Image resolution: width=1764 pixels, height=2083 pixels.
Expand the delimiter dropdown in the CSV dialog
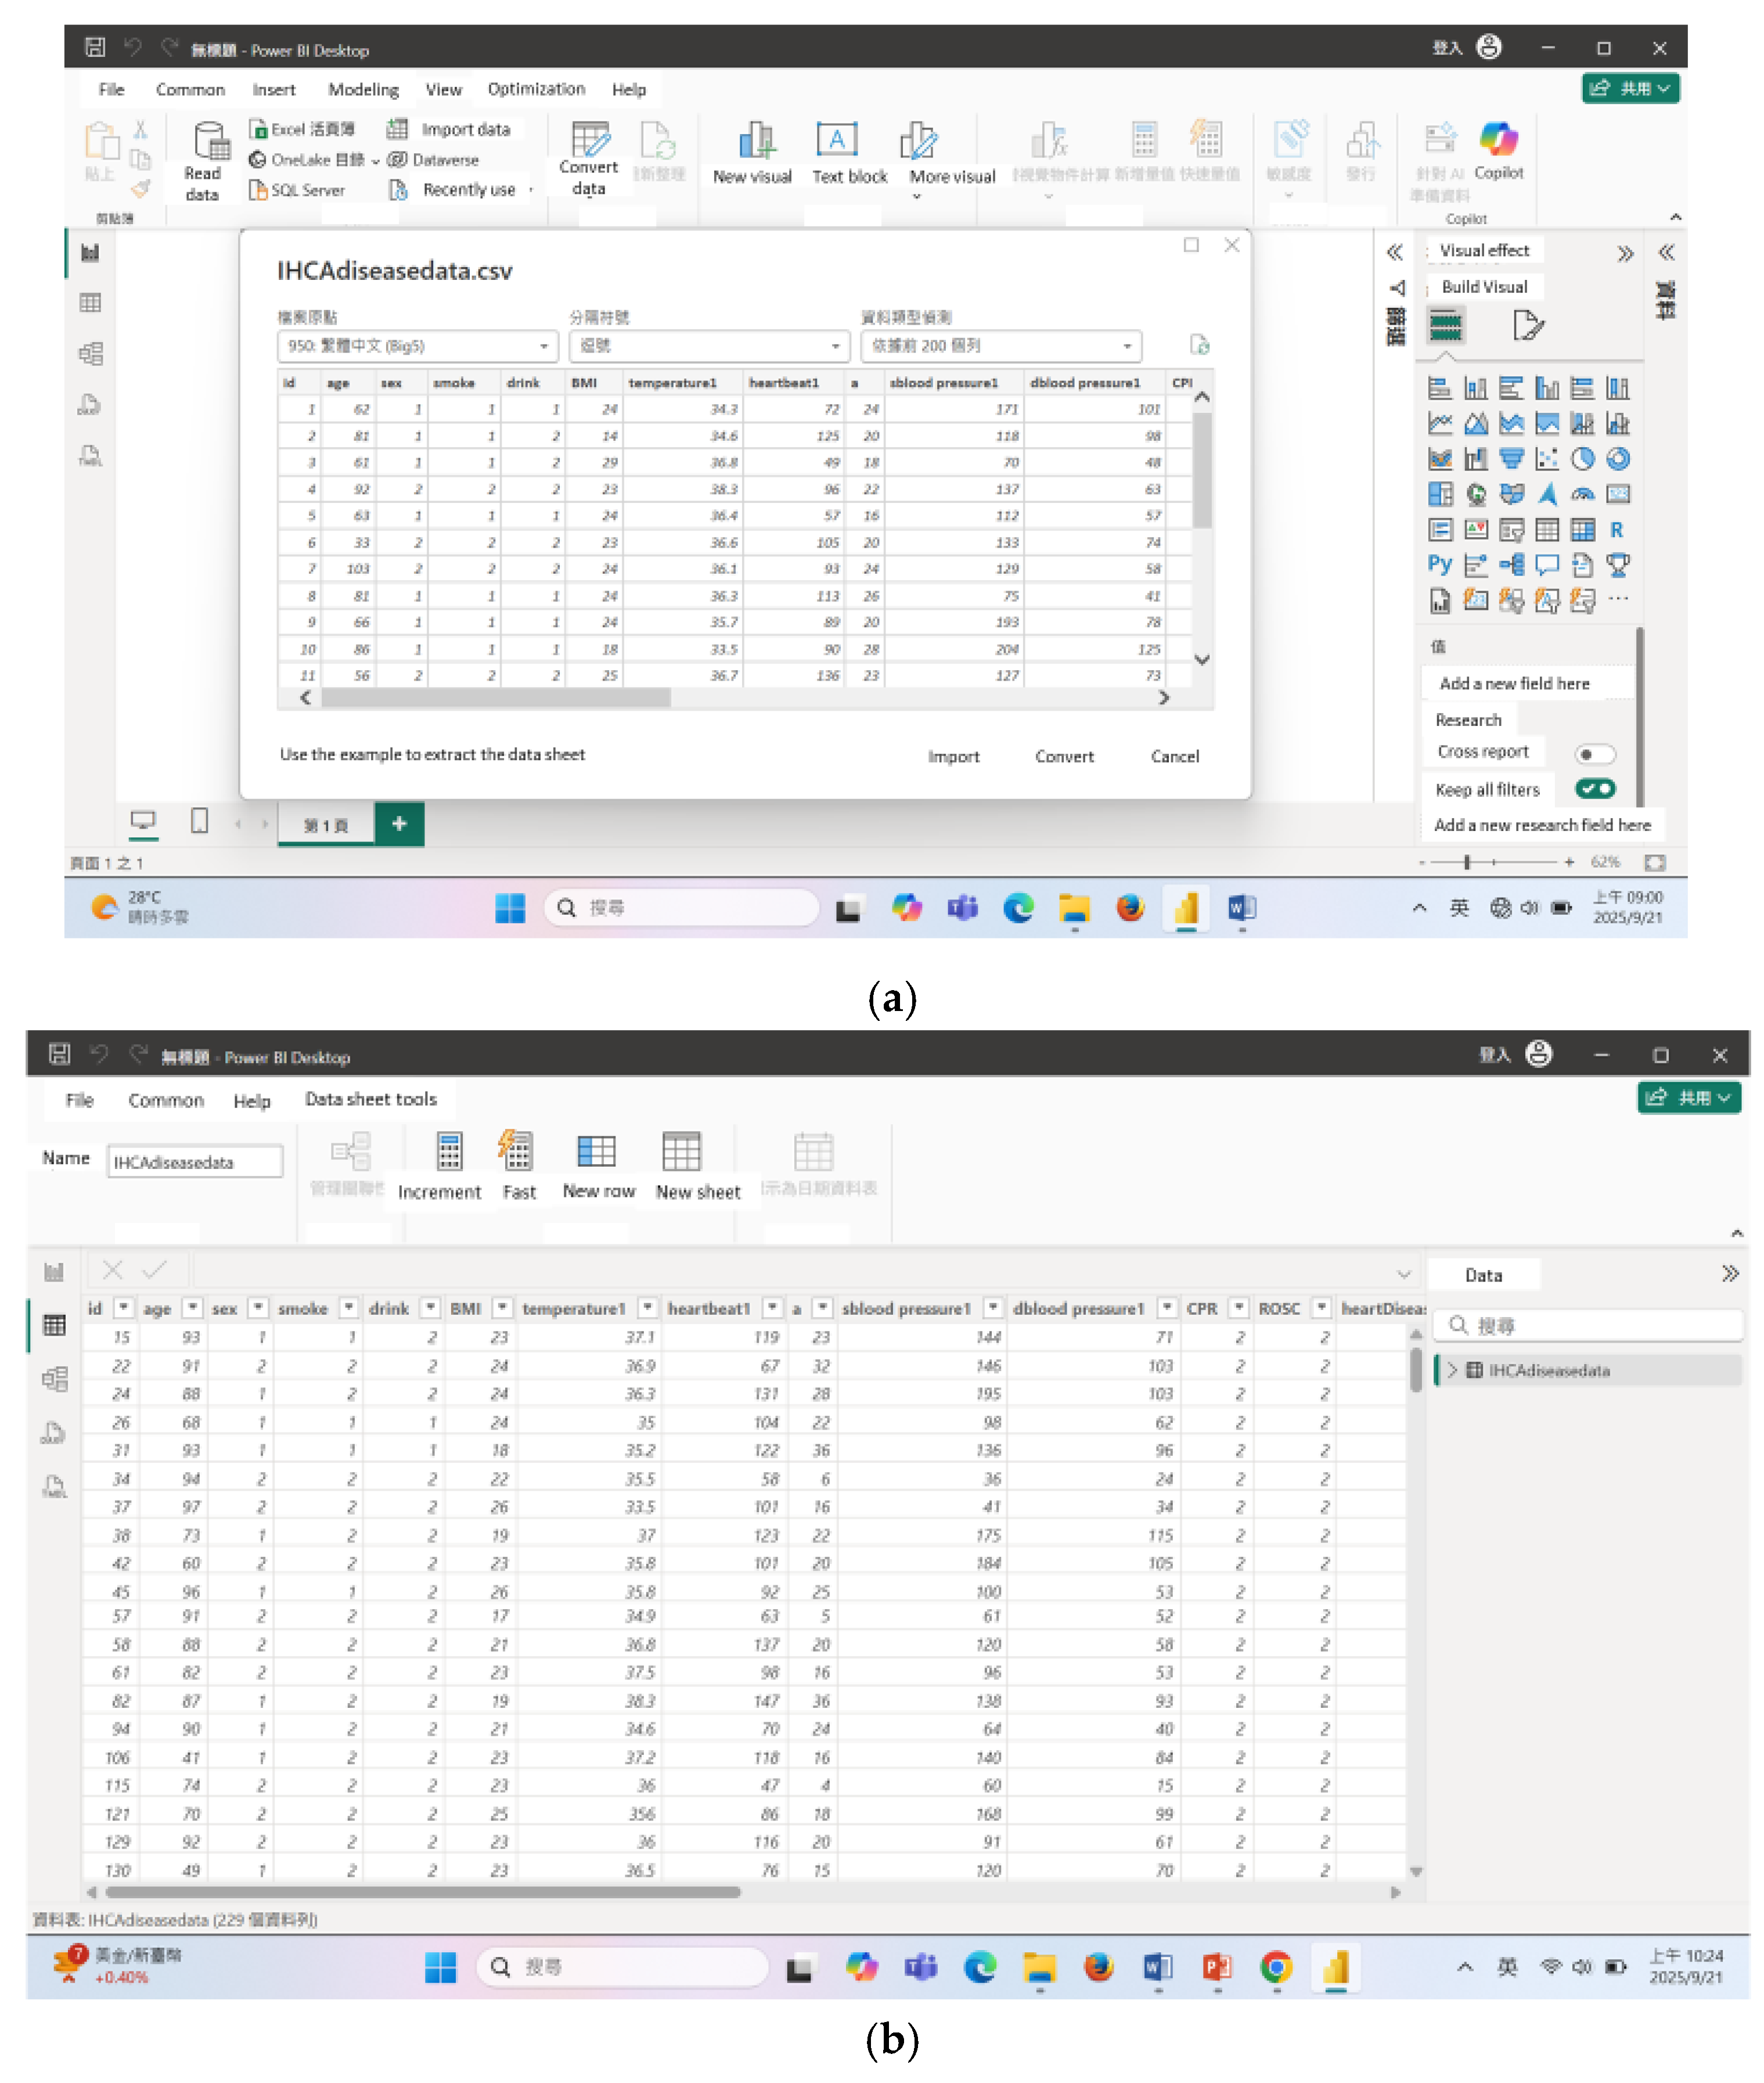tap(708, 346)
